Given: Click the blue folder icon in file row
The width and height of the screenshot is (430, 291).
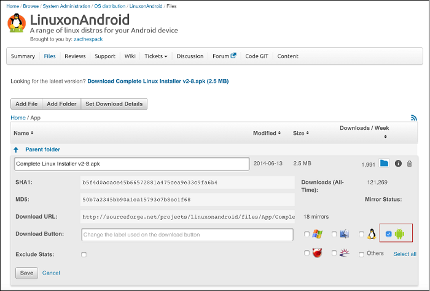Looking at the screenshot, I should [x=384, y=164].
